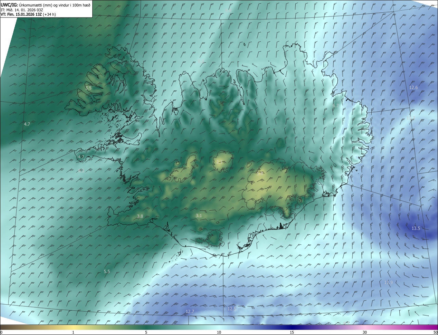This screenshot has height=335, width=438.
Task: Click the 12.5 value on the map
Action: pyautogui.click(x=232, y=309)
